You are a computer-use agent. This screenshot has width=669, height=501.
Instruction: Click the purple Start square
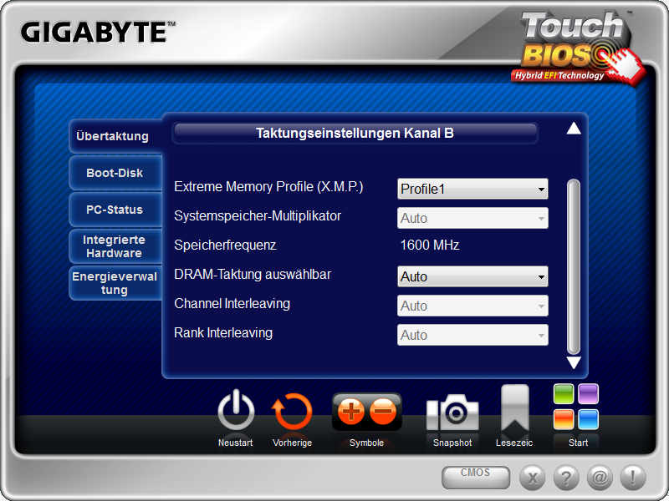click(589, 393)
